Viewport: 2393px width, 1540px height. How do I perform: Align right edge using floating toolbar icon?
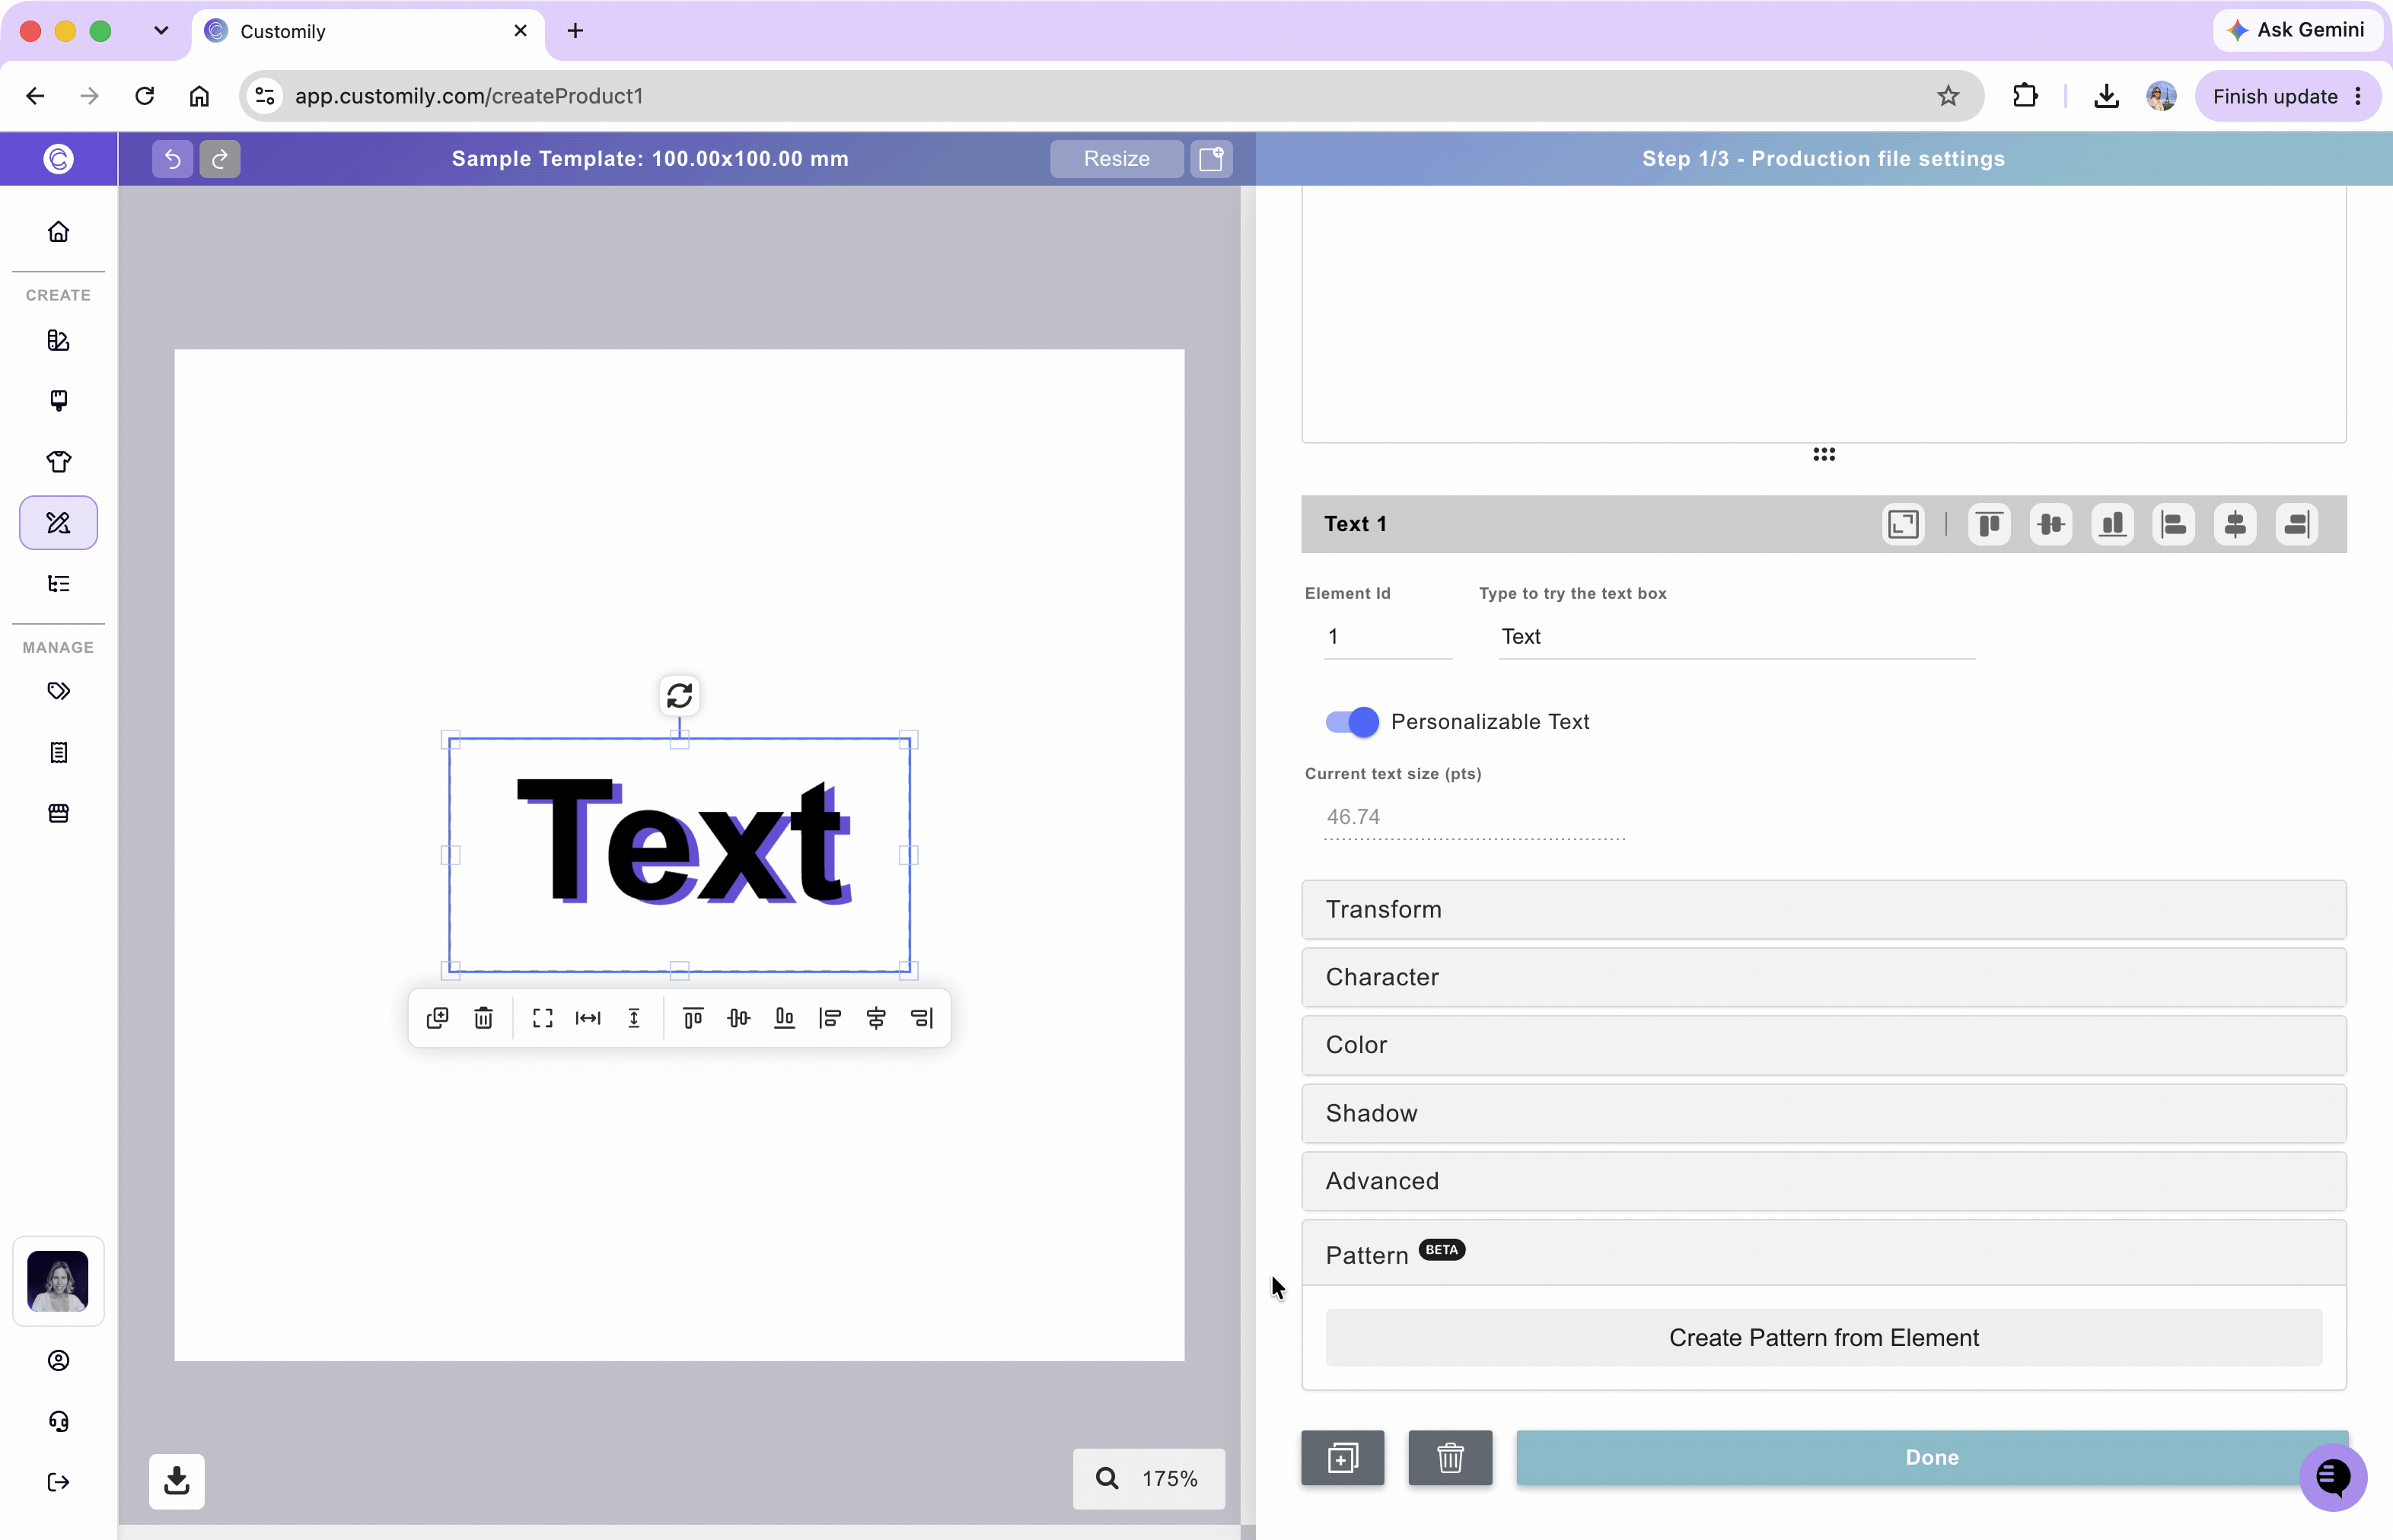922,1018
